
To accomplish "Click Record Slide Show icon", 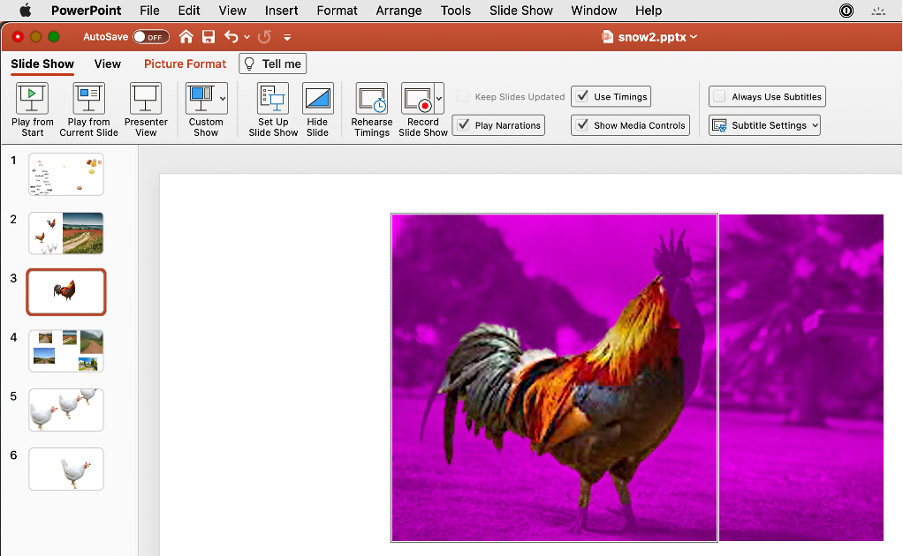I will point(418,98).
